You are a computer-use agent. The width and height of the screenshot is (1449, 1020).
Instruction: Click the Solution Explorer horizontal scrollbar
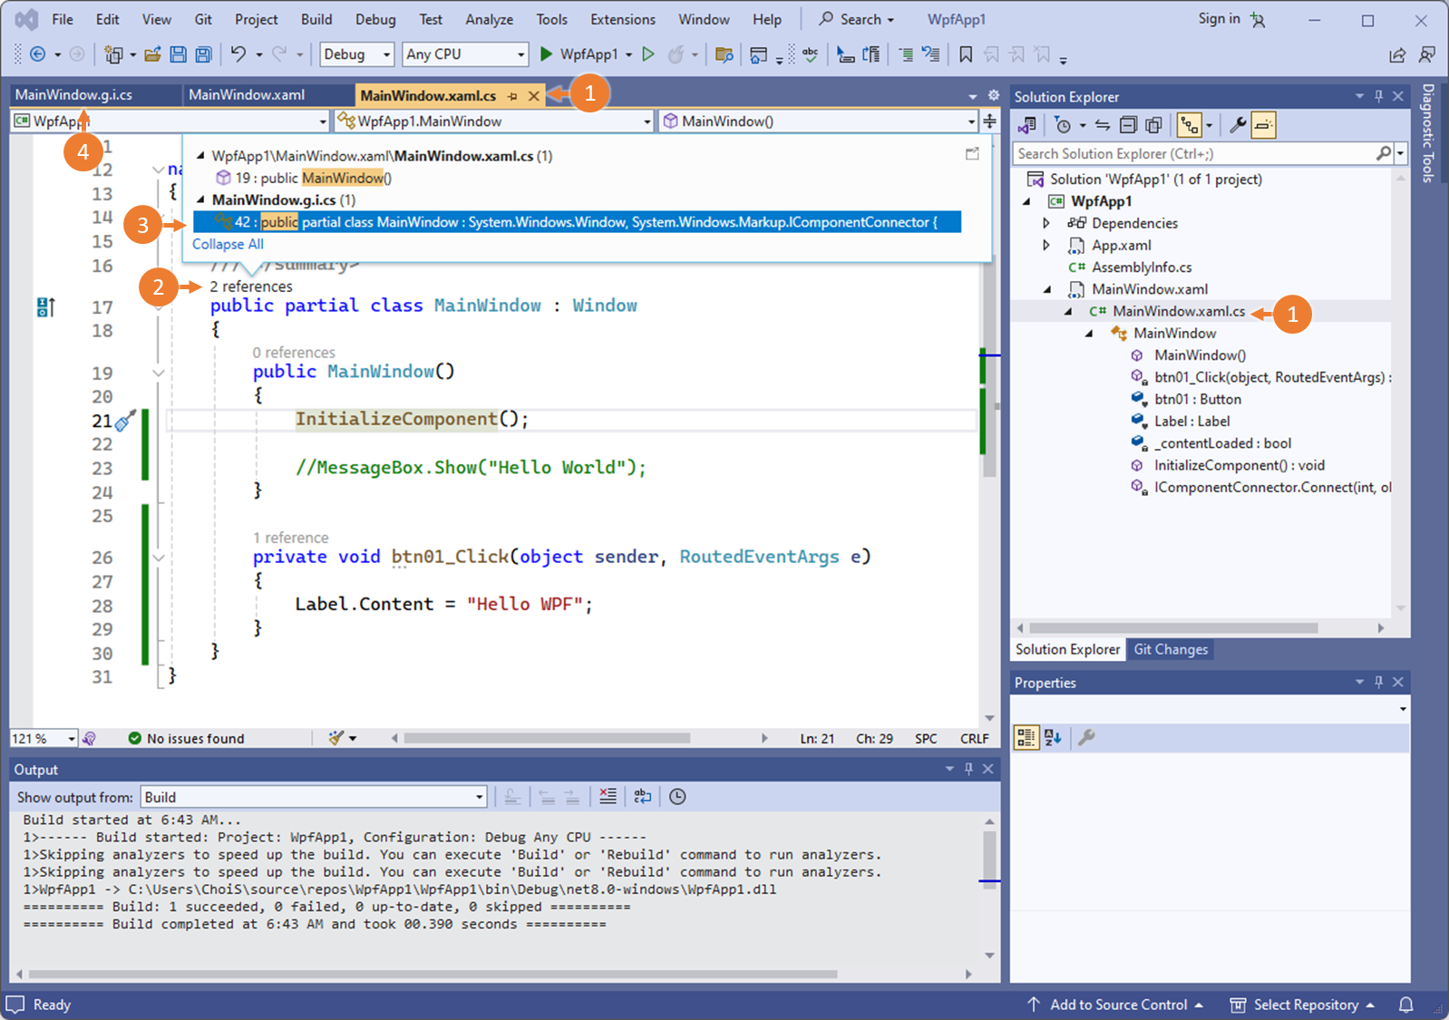1173,627
